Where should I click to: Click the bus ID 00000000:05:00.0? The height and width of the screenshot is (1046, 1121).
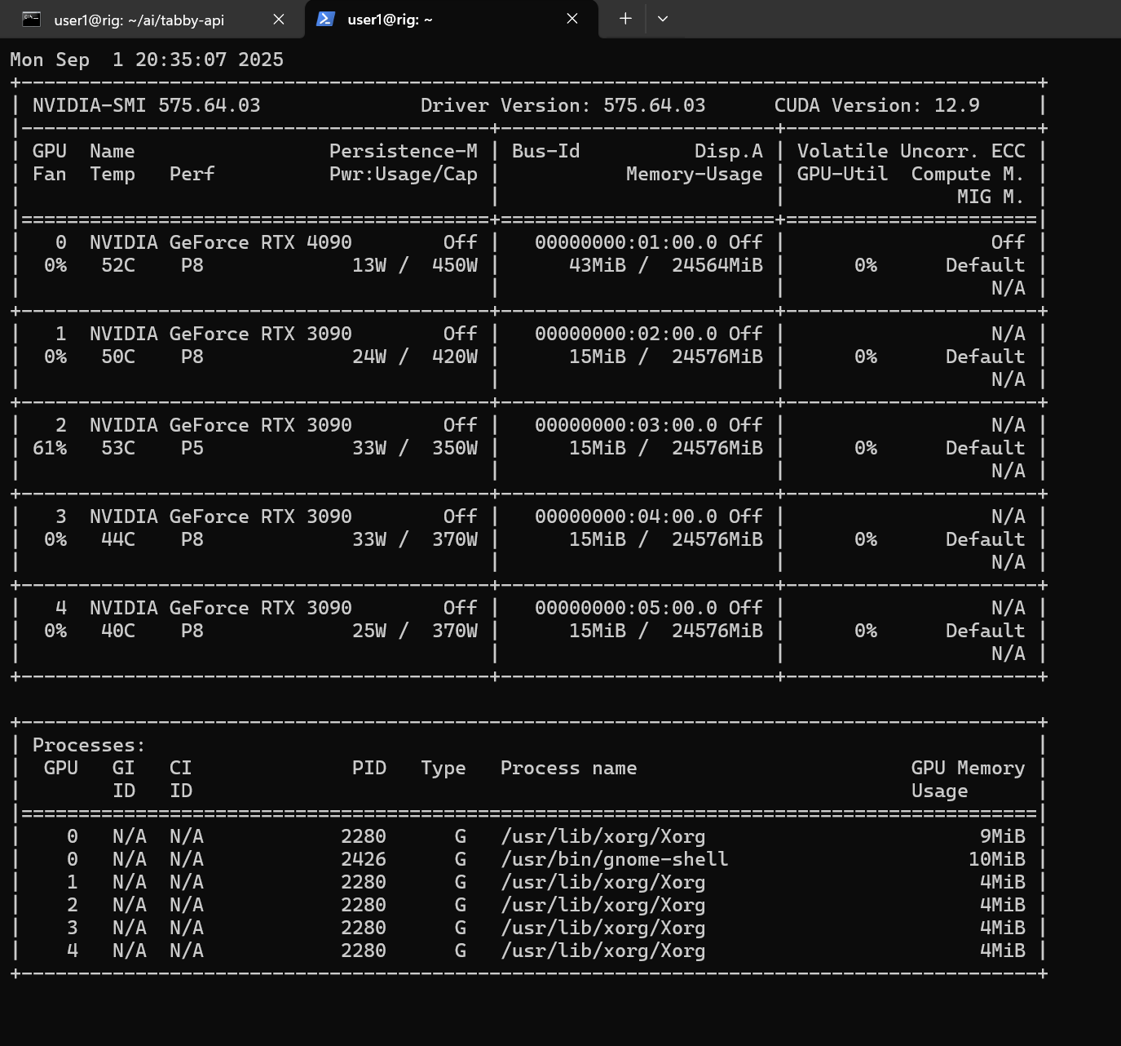click(626, 608)
